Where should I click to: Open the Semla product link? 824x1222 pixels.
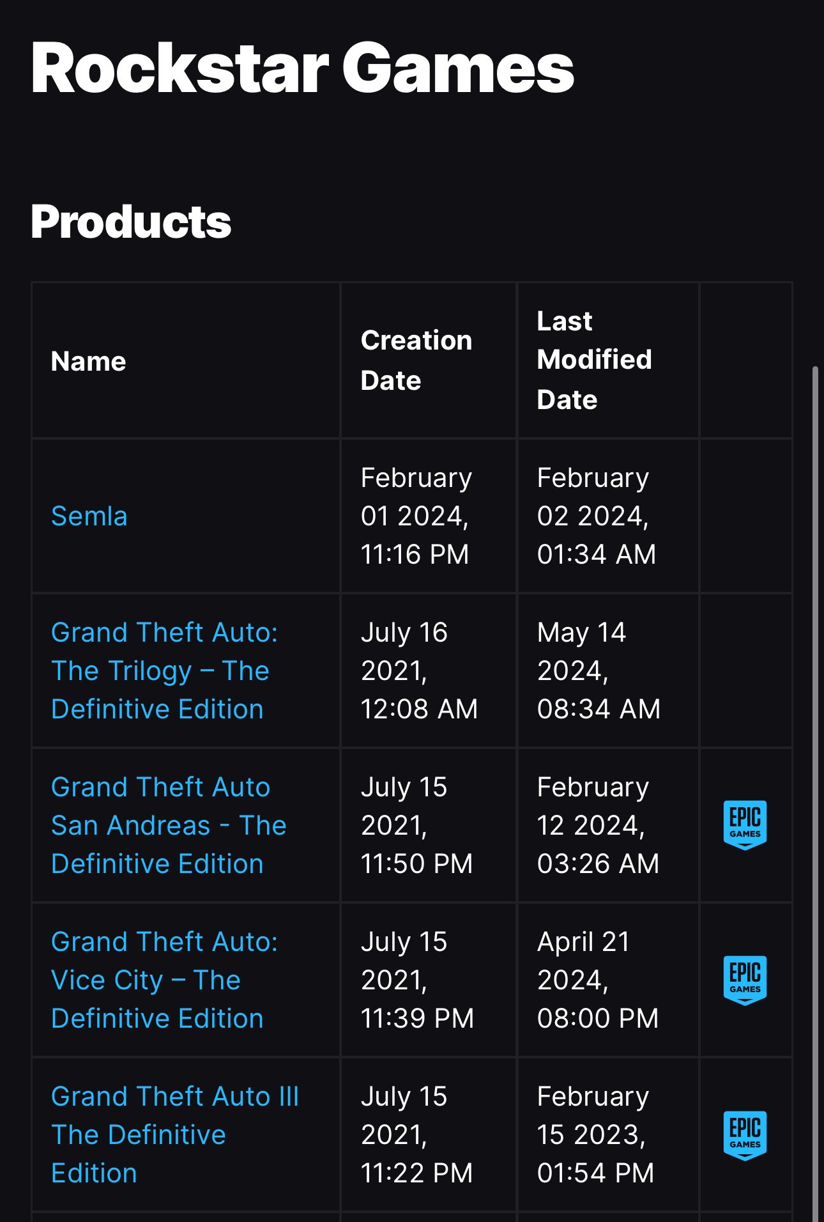(x=89, y=516)
